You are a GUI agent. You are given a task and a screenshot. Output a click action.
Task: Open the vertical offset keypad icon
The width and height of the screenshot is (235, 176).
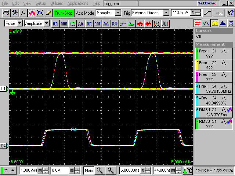tap(72, 170)
